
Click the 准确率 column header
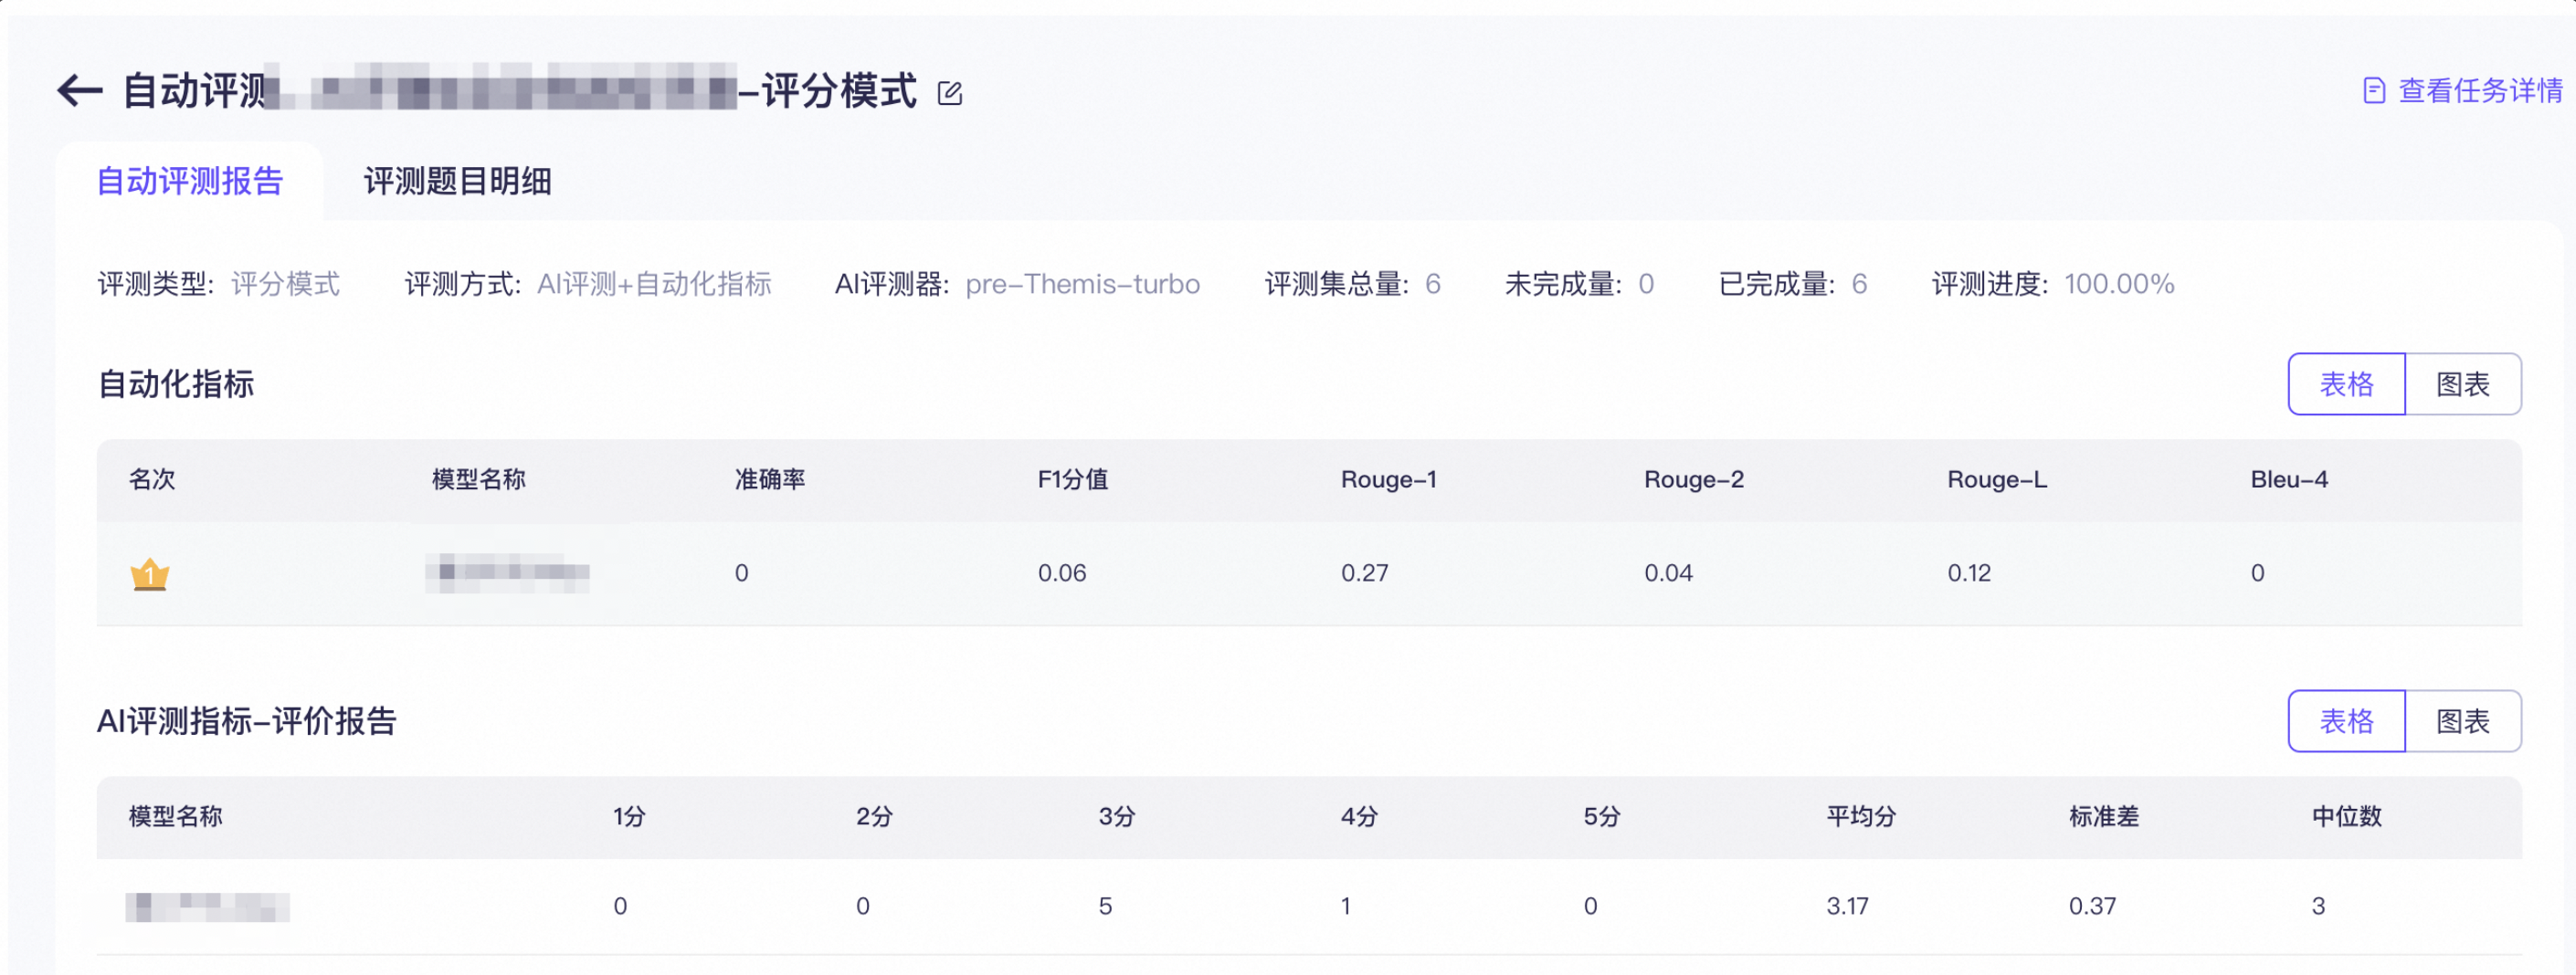[x=770, y=479]
